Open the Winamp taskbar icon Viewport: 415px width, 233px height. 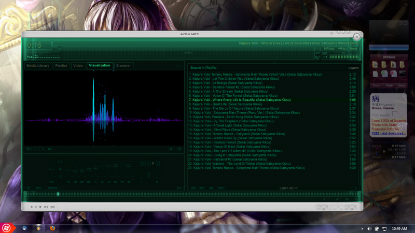[38, 228]
